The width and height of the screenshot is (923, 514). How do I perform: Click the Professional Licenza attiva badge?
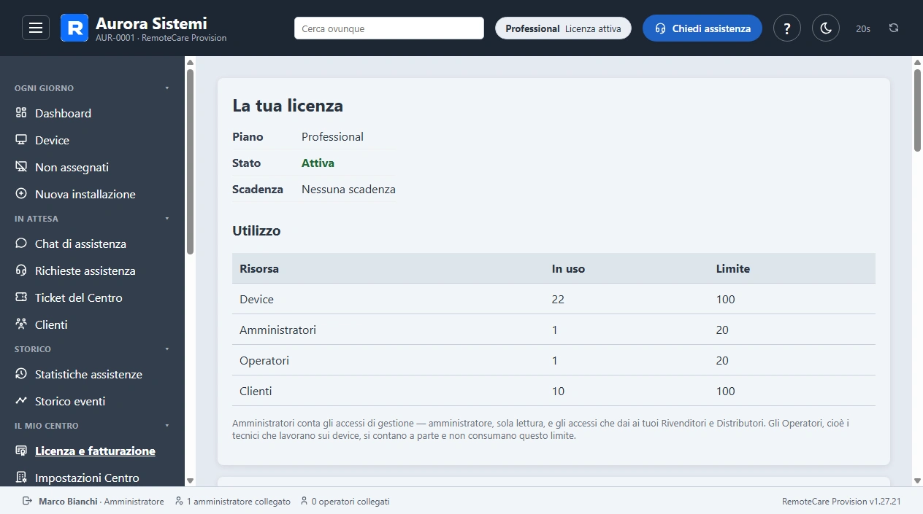[x=563, y=28]
